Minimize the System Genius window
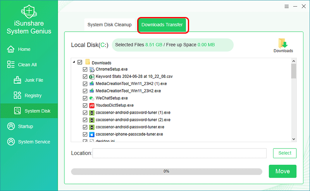Screen dimensions: 310x191 coord(295,7)
